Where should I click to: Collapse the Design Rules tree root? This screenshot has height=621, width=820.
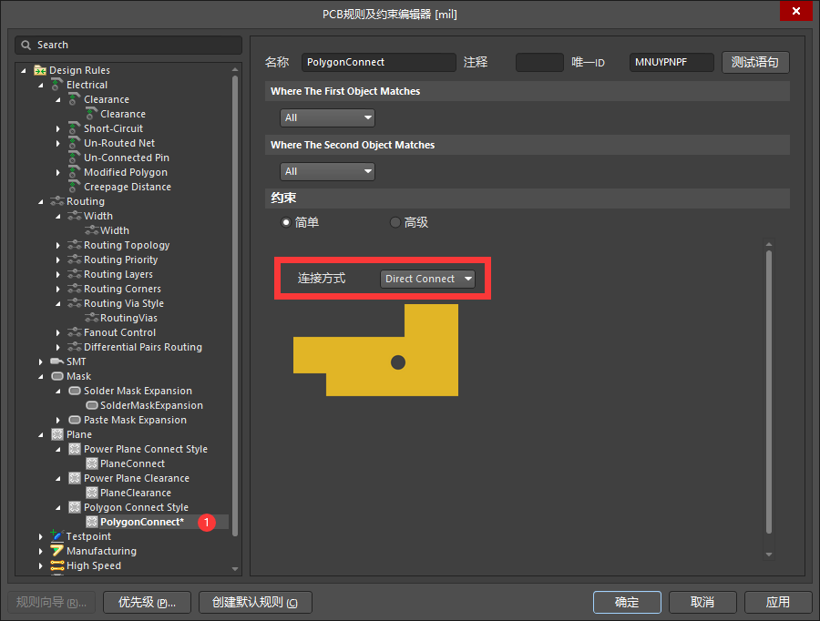click(x=24, y=70)
